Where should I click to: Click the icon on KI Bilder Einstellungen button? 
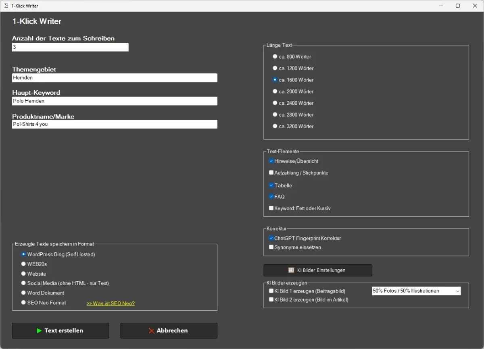coord(291,270)
